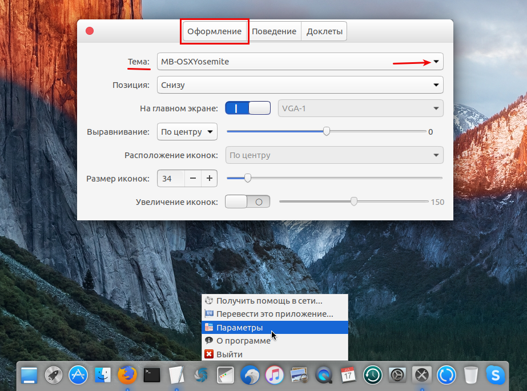Open the Trash icon in dock
Screen dimensions: 527x391
pos(471,375)
